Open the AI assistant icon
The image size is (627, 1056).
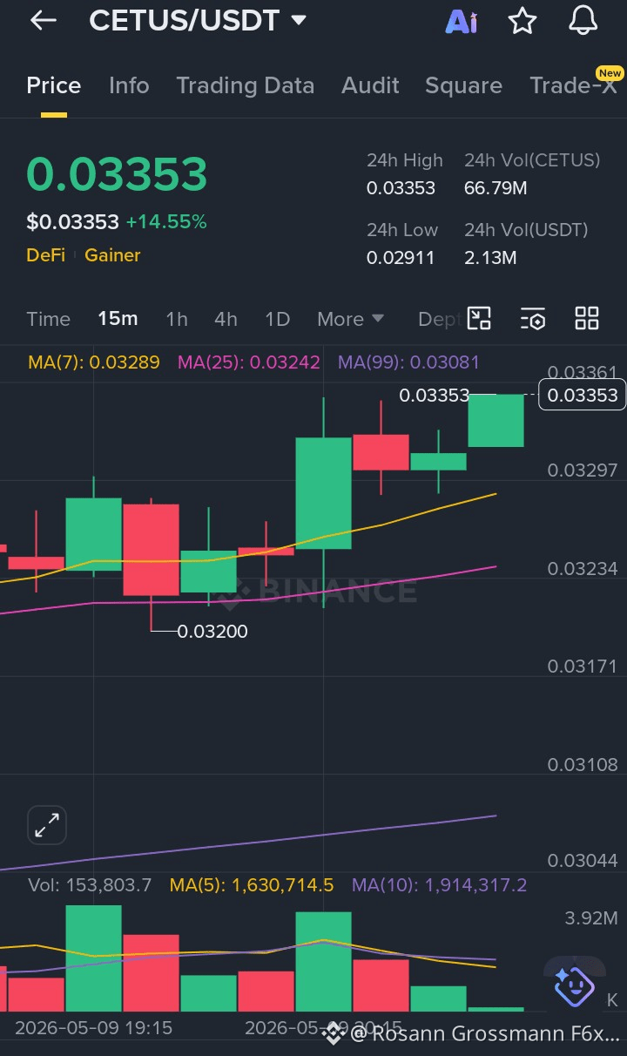pos(462,22)
